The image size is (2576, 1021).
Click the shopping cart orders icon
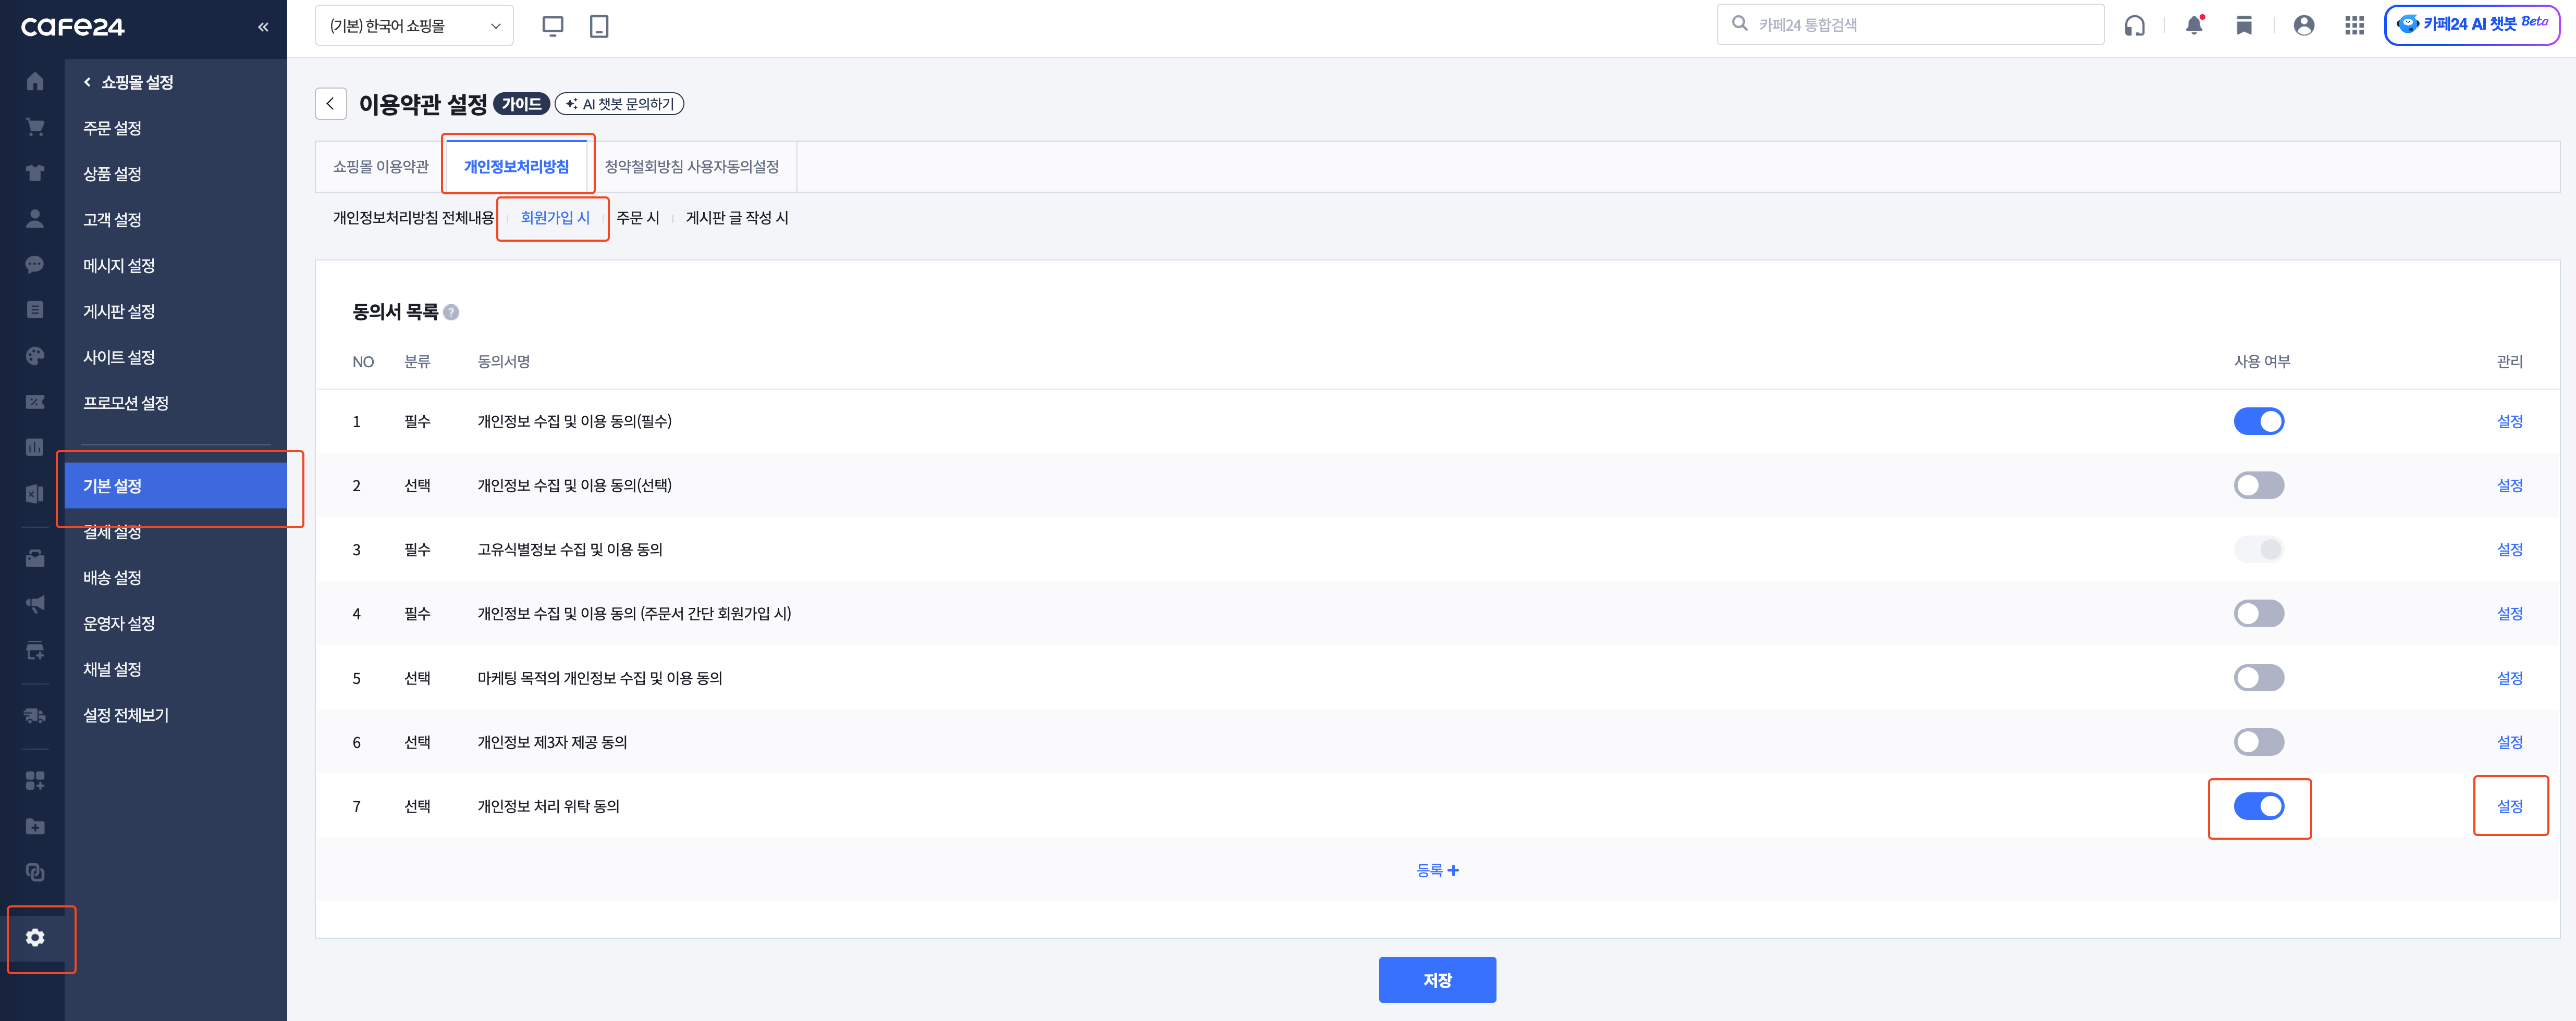35,127
